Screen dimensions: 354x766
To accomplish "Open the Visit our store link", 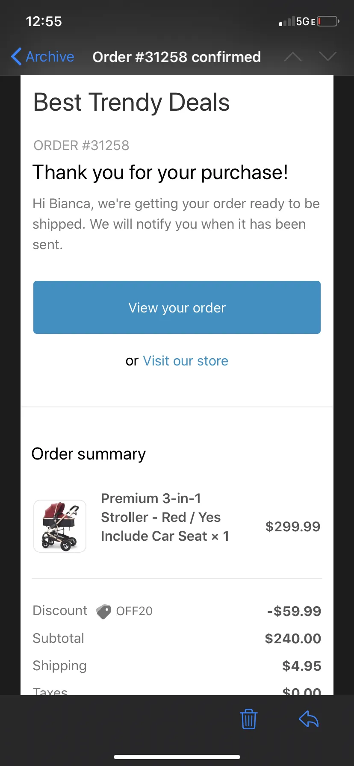I will [186, 361].
